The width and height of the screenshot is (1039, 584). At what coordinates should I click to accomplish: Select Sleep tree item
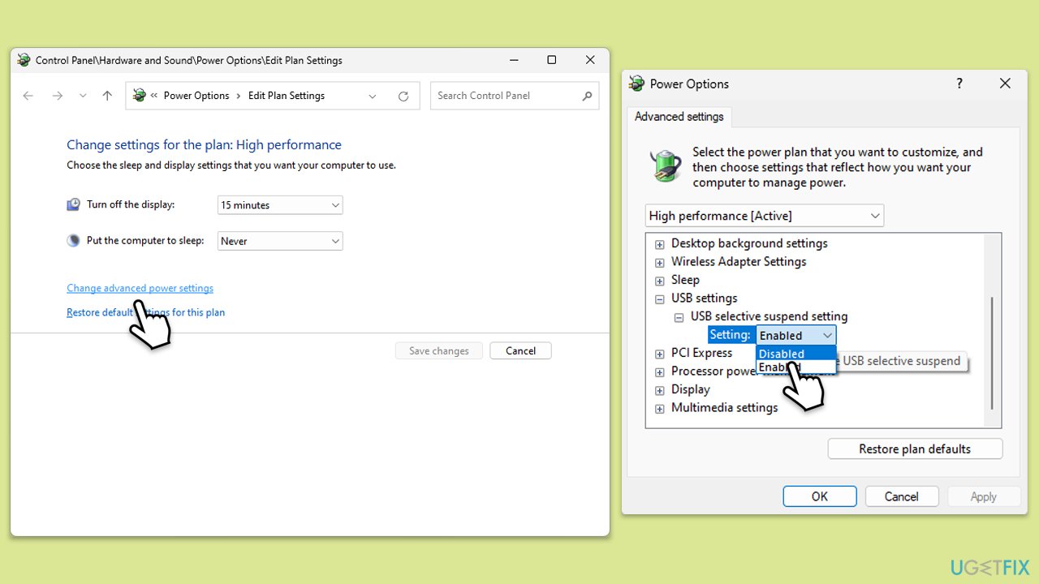pyautogui.click(x=685, y=280)
